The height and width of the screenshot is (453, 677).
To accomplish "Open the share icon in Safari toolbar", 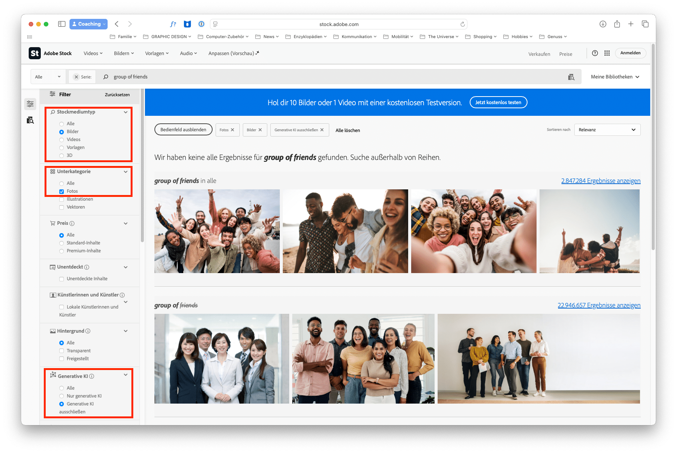I will pyautogui.click(x=617, y=24).
